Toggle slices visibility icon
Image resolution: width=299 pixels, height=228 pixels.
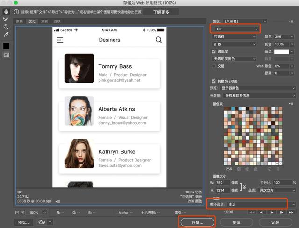point(7,55)
